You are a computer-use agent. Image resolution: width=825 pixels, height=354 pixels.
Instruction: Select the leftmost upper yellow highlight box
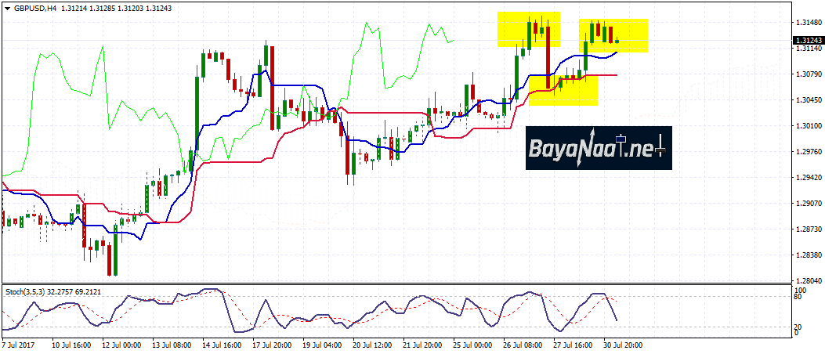(528, 29)
